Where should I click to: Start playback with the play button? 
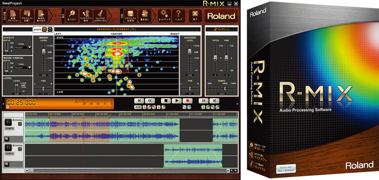[x=177, y=101]
